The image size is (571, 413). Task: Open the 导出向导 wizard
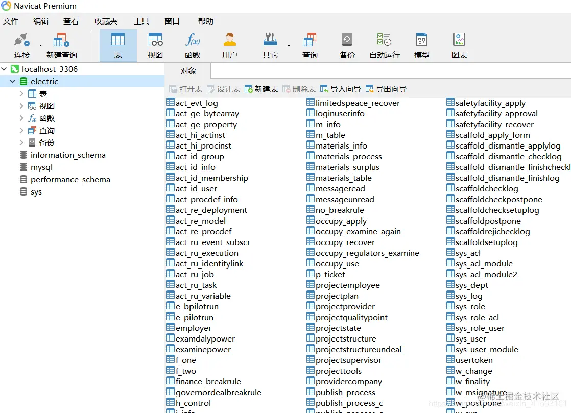tap(386, 89)
